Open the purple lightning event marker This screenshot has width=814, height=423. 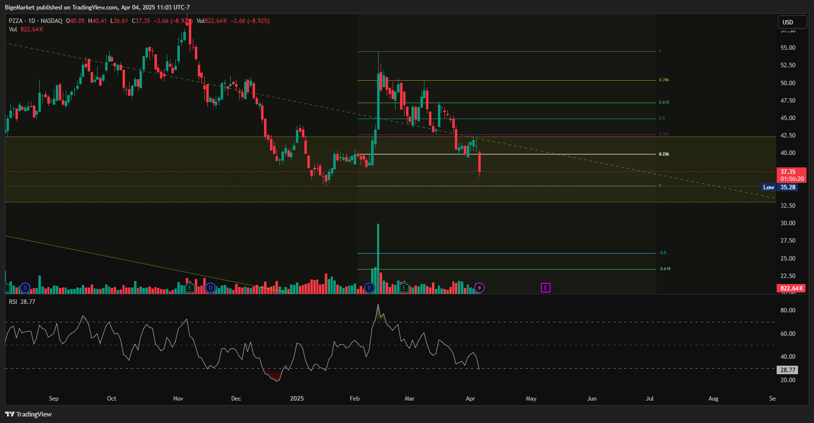click(479, 287)
